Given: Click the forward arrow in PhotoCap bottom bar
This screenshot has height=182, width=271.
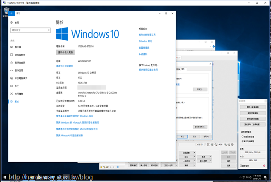Looking at the screenshot, I should [113, 167].
